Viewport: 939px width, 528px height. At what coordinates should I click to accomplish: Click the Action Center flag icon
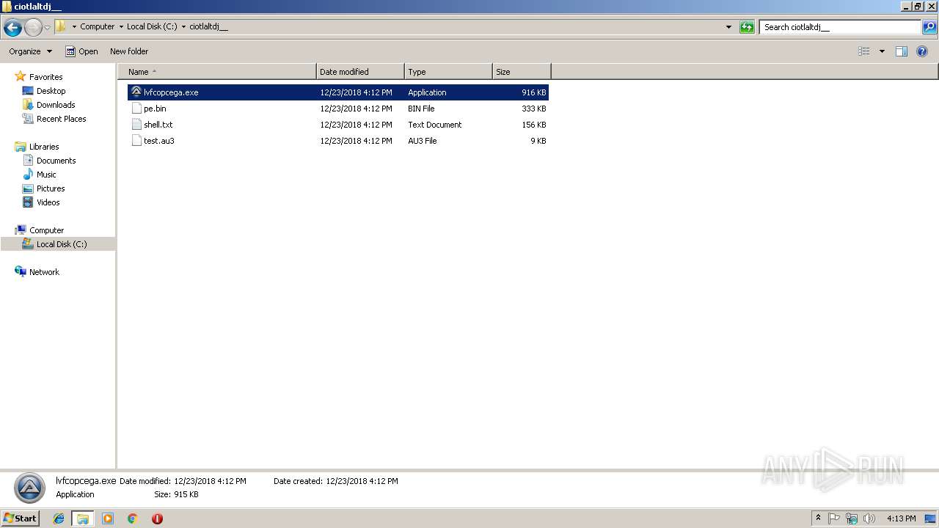pos(834,518)
